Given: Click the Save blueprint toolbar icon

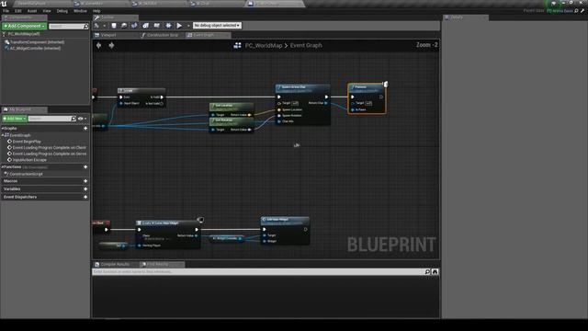Looking at the screenshot, I should coord(114,26).
